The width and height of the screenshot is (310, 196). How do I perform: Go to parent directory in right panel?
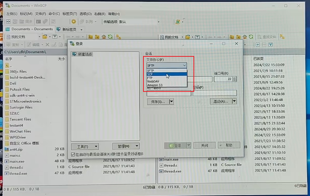click(232, 37)
